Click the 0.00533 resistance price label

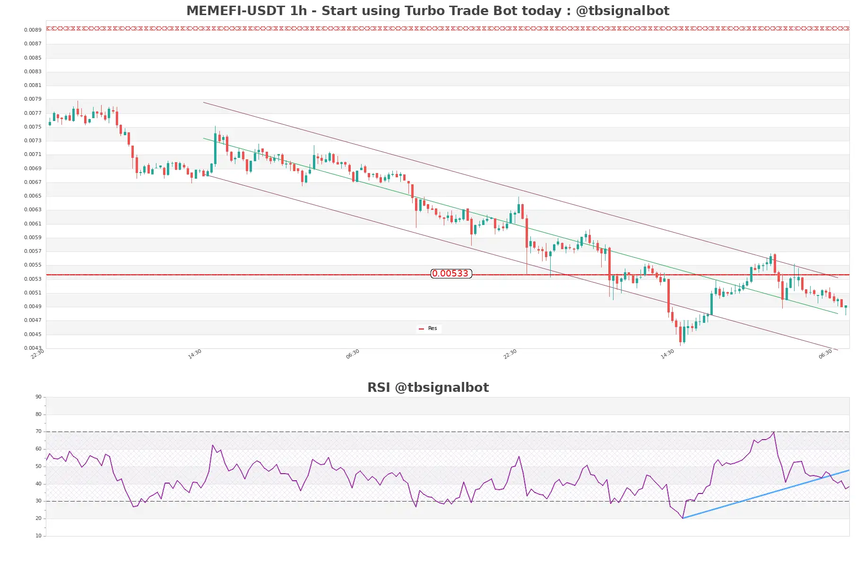(x=451, y=274)
